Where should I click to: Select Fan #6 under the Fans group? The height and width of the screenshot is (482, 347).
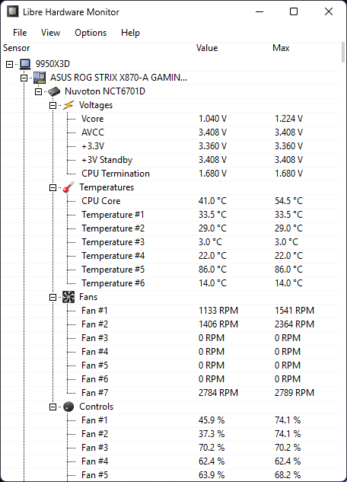coord(170,379)
